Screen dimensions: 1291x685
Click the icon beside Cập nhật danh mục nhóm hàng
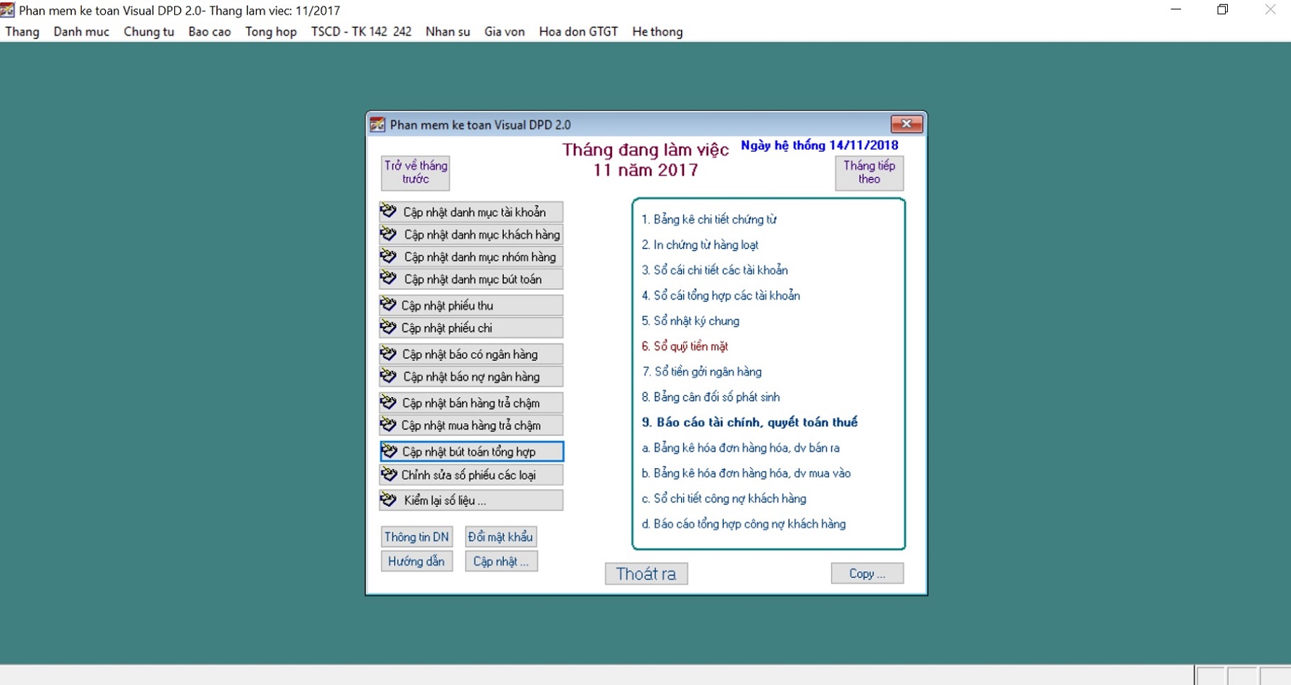[389, 256]
